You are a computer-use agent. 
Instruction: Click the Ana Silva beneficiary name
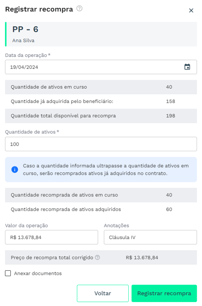pos(23,40)
